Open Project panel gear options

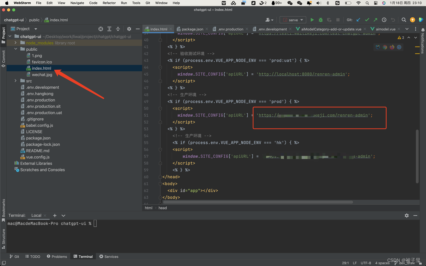[x=129, y=29]
